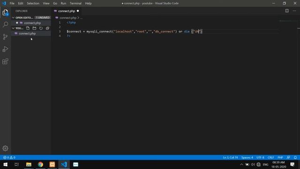Click the Split Editor Right icon
The image size is (300, 169).
coord(287,11)
